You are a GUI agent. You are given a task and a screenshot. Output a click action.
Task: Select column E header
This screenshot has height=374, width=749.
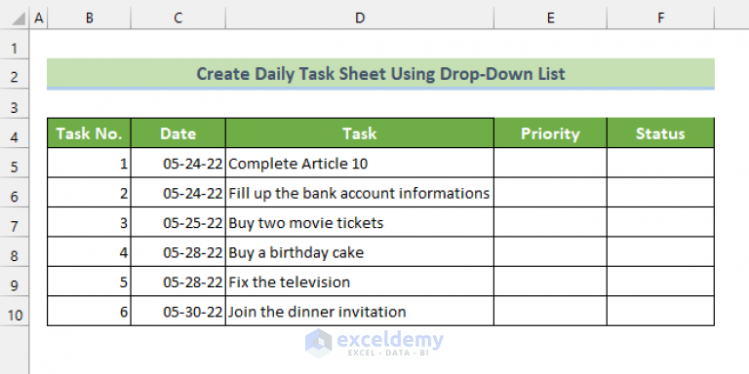[550, 19]
